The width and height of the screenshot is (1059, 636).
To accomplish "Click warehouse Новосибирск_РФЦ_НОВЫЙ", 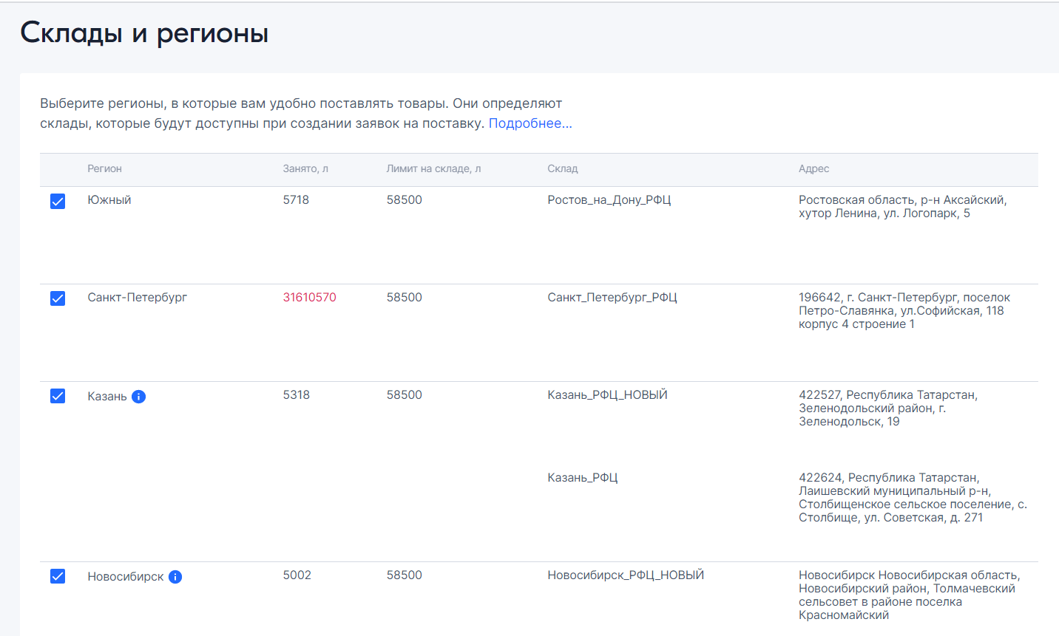I will 626,575.
